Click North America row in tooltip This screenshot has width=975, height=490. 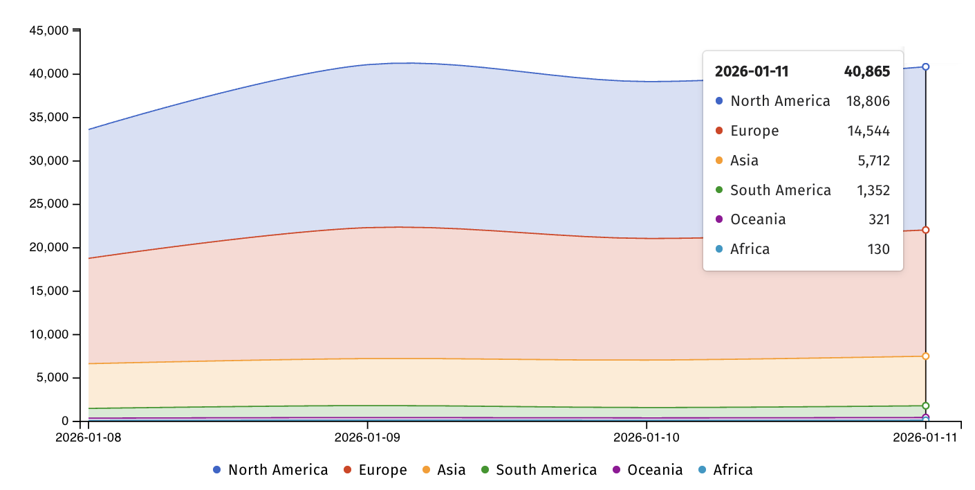[x=802, y=101]
